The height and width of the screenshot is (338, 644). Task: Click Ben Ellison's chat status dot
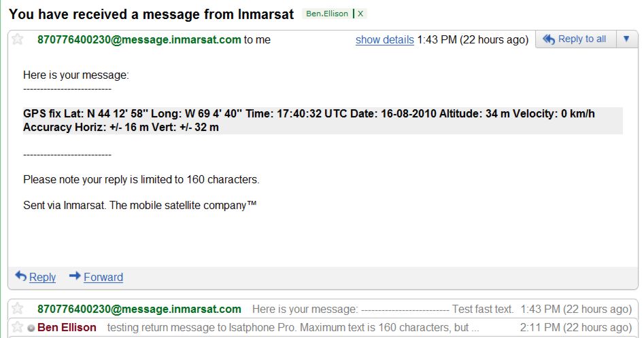tap(31, 328)
